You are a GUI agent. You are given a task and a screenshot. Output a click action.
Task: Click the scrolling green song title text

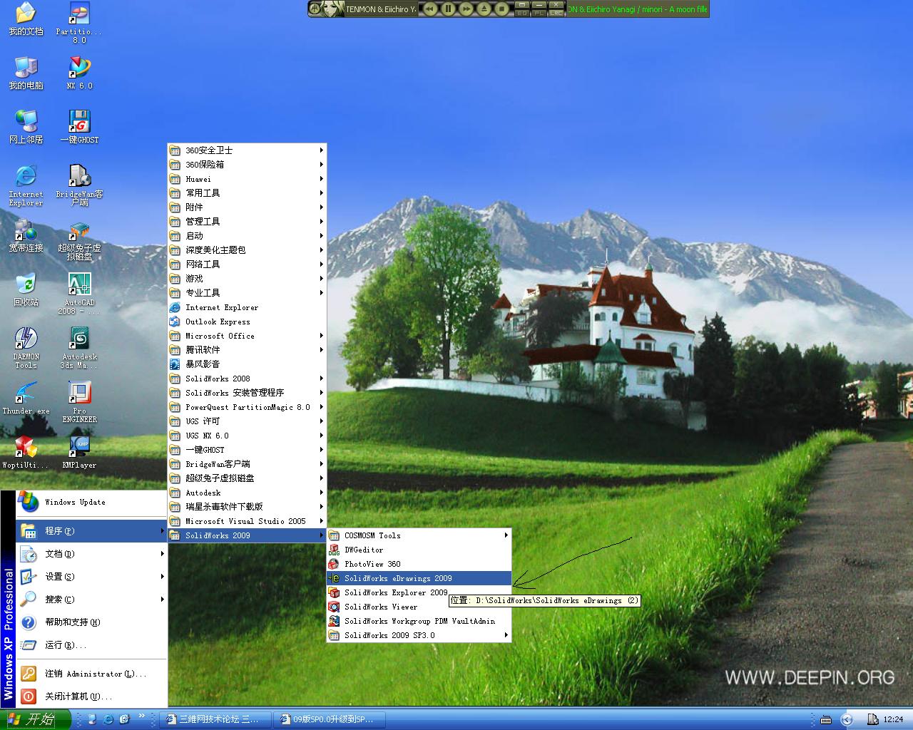click(x=638, y=9)
